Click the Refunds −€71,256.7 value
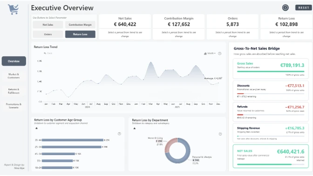Image resolution: width=313 pixels, height=176 pixels. pyautogui.click(x=295, y=107)
